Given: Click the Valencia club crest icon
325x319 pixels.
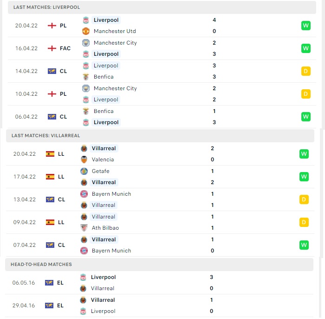Looking at the screenshot, I should (x=84, y=159).
